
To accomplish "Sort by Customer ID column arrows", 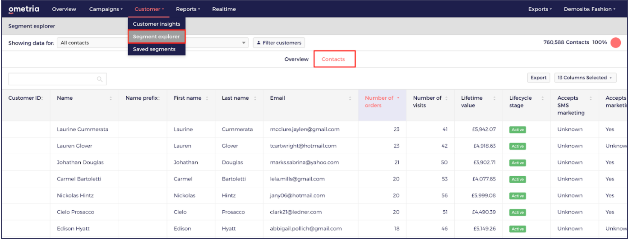I will point(42,98).
